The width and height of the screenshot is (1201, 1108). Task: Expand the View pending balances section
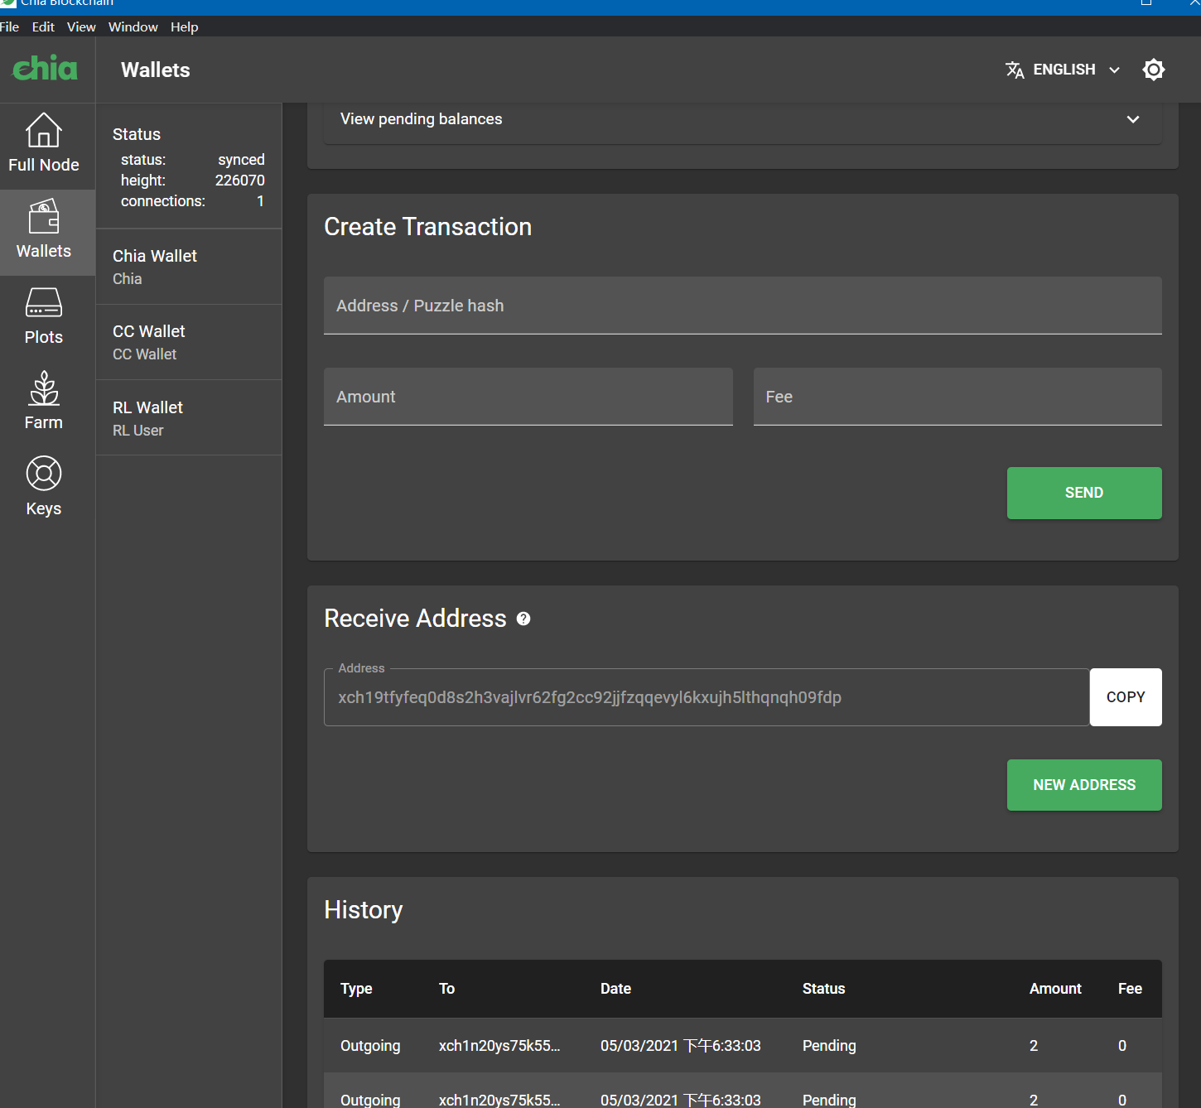pos(1132,119)
